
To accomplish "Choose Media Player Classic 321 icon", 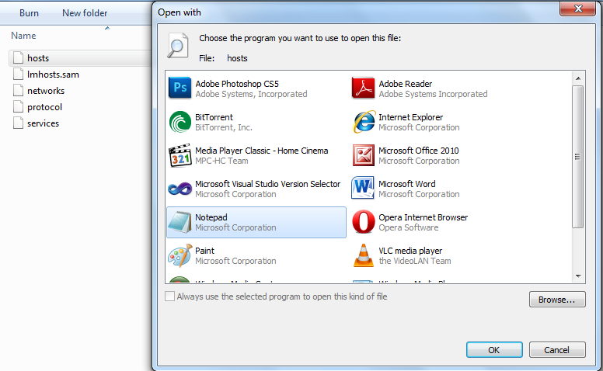I will [180, 155].
